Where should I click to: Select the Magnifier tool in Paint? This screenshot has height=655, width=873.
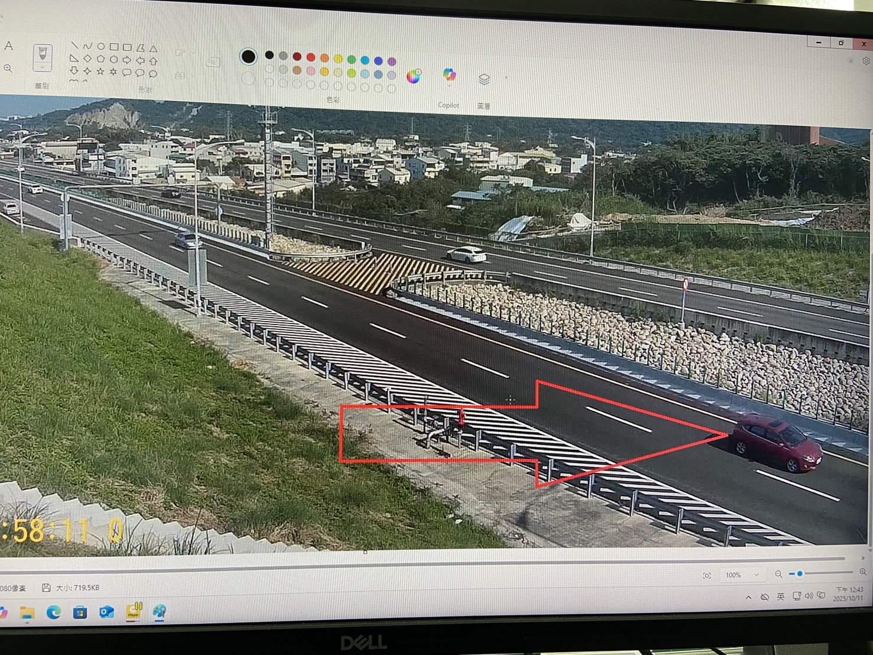(x=8, y=69)
